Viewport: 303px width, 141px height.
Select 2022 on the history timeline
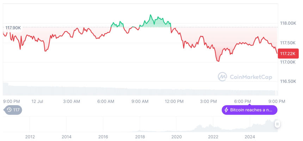coord(213,136)
